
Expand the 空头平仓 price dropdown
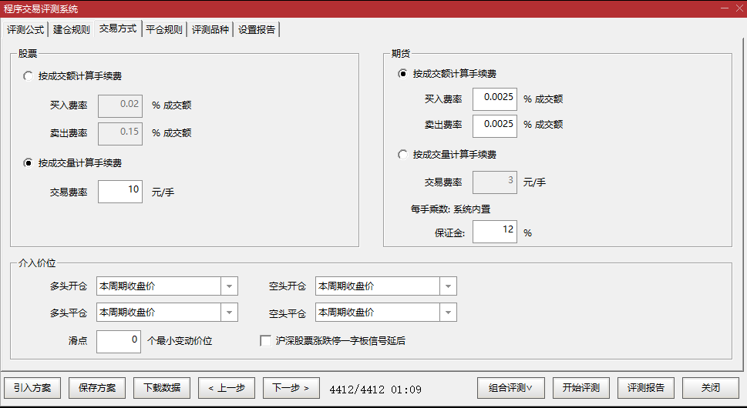(448, 313)
